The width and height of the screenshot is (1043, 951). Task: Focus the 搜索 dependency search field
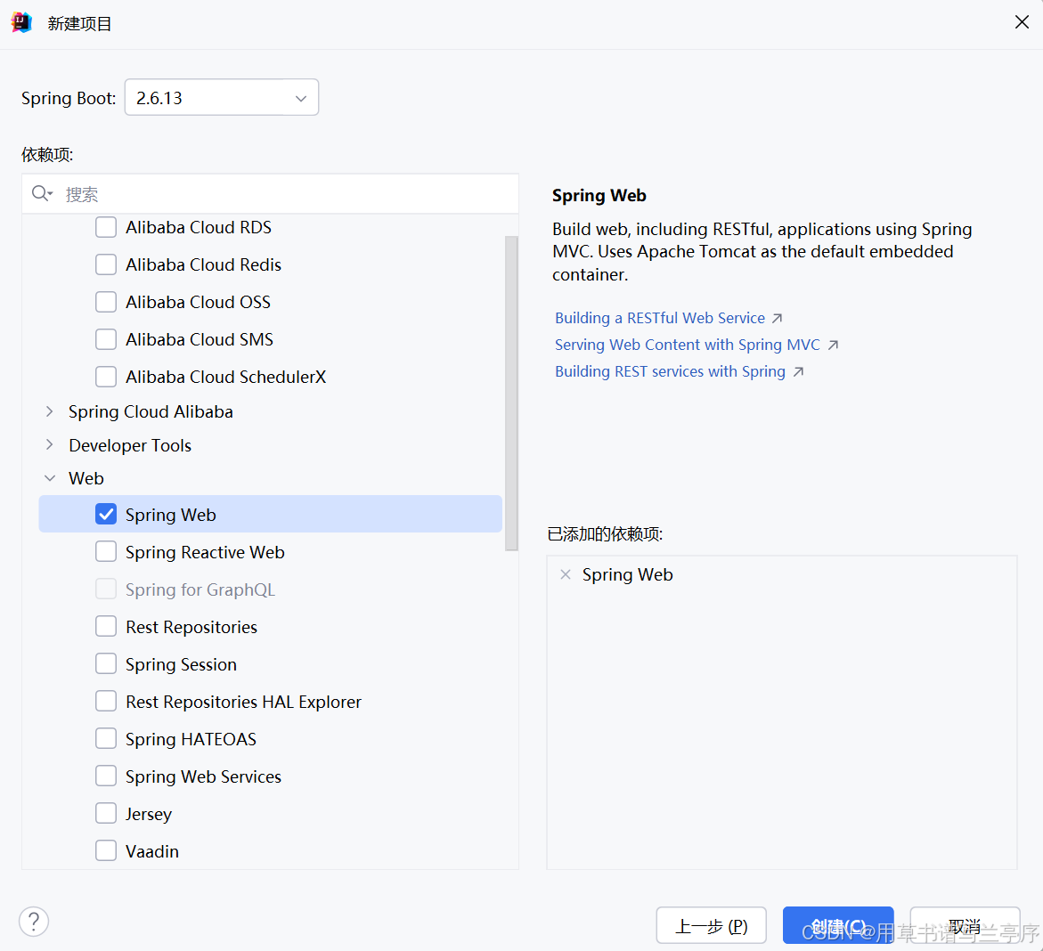tap(270, 194)
